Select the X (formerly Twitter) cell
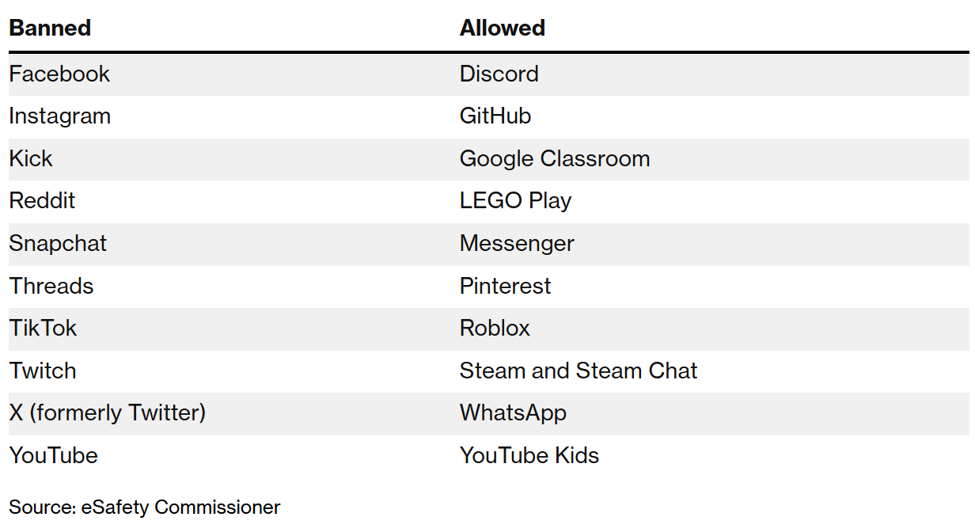 point(107,413)
